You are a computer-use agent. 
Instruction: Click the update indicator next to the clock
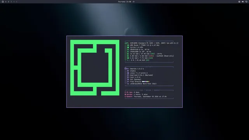[133, 2]
